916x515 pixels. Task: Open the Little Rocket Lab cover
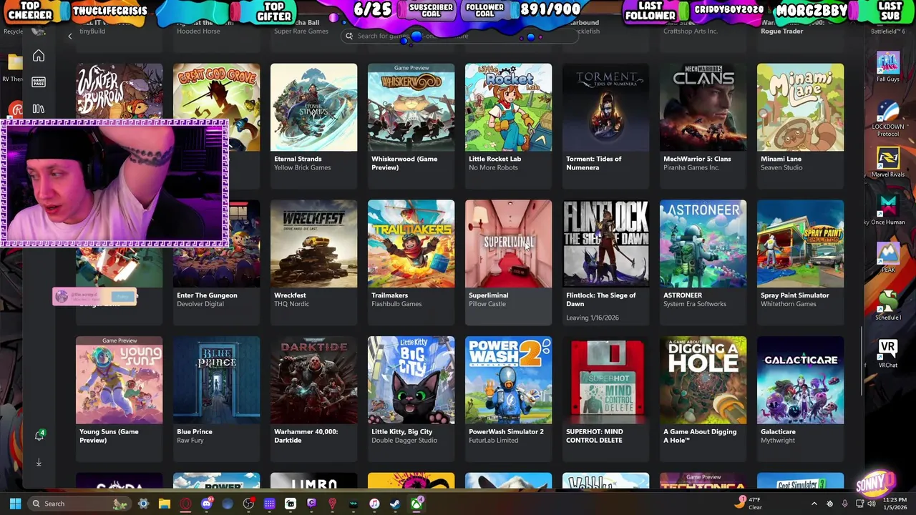pyautogui.click(x=508, y=107)
